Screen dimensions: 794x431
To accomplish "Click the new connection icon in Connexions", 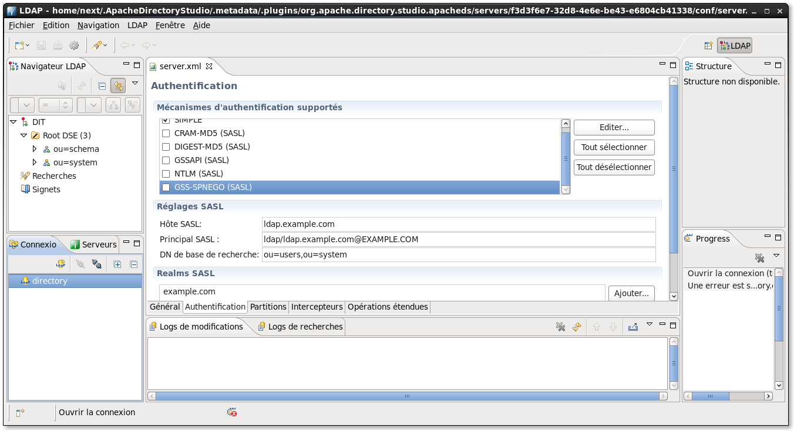I will [60, 264].
